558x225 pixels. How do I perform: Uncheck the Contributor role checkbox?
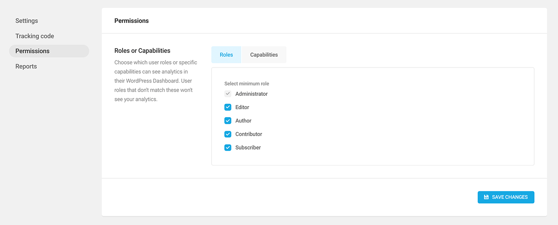228,134
